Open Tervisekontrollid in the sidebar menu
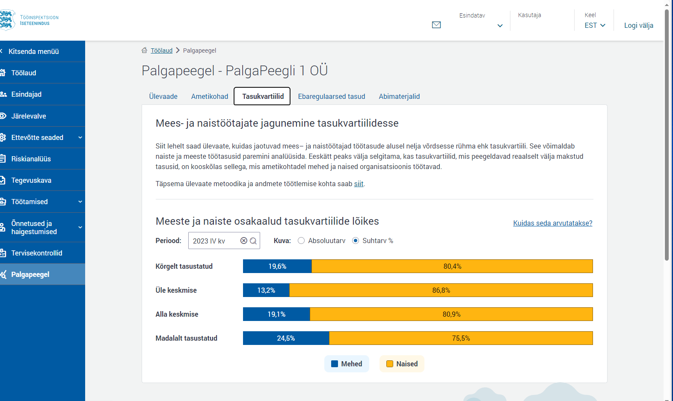 (42, 253)
